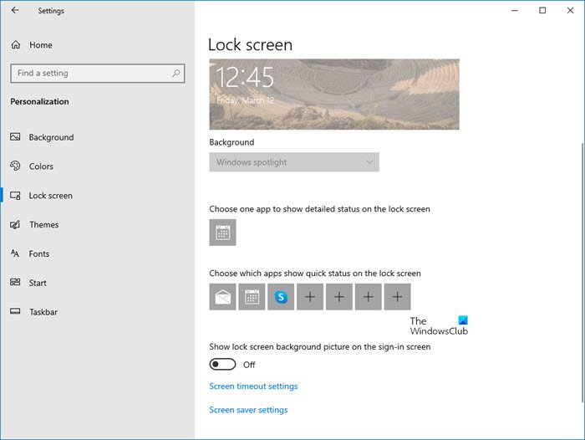Open Background personalization page
The image size is (585, 440).
(51, 137)
